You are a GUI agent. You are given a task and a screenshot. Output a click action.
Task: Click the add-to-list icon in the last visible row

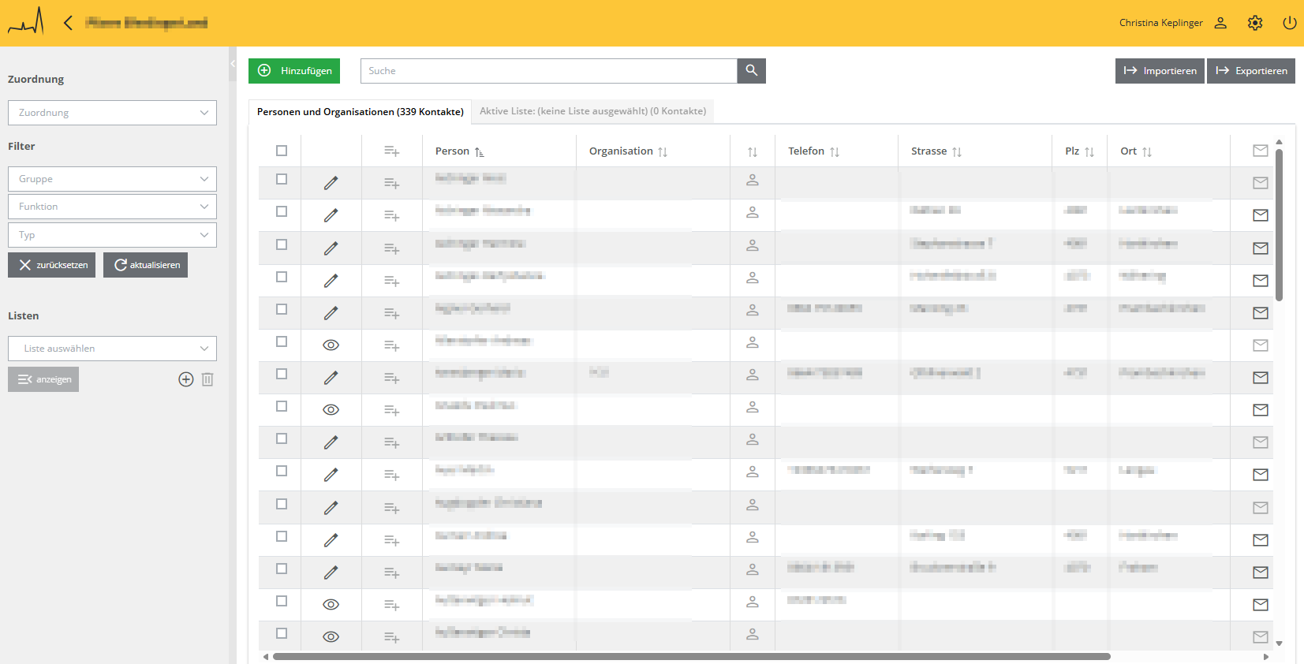392,637
